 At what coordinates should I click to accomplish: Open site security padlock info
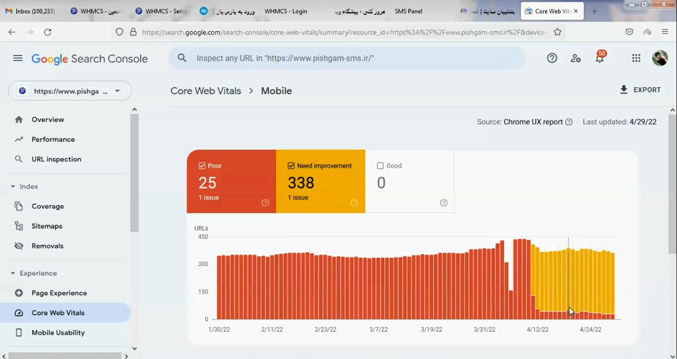[133, 32]
